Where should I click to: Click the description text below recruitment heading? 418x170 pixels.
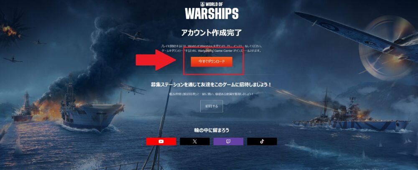coord(212,94)
